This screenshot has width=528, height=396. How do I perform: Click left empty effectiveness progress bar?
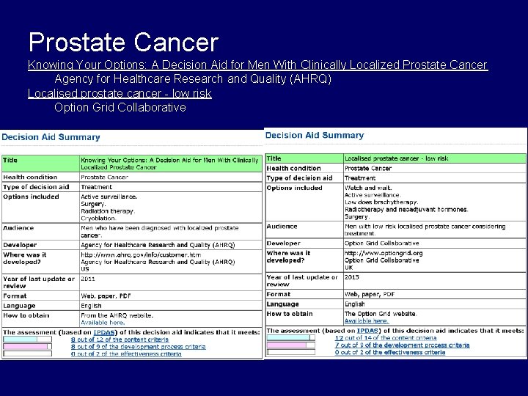point(28,353)
